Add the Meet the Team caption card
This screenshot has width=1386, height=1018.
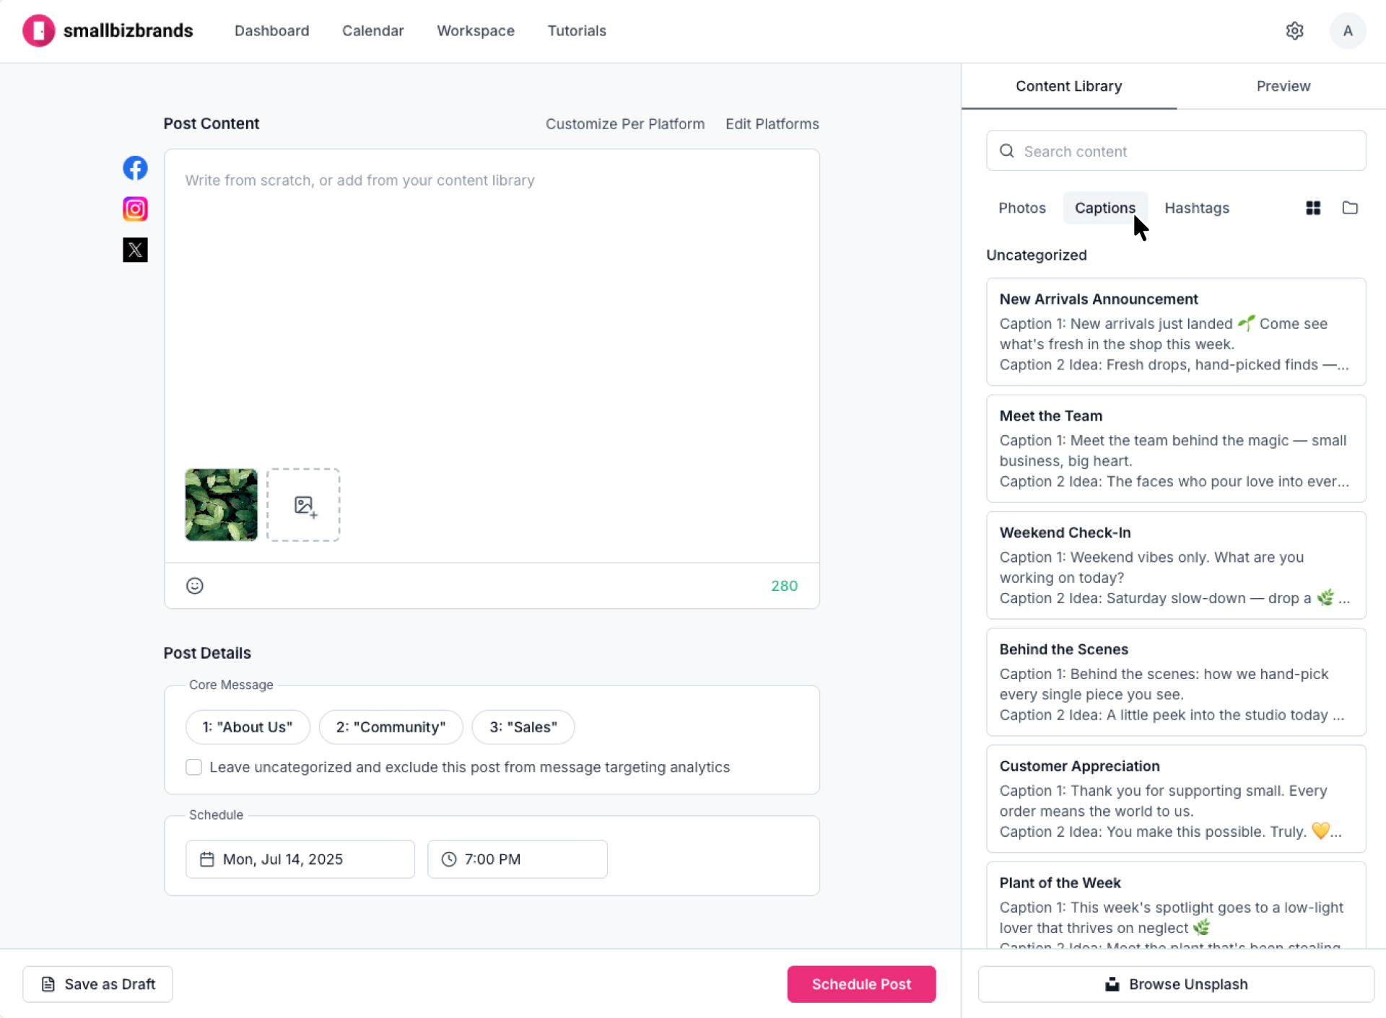1176,449
